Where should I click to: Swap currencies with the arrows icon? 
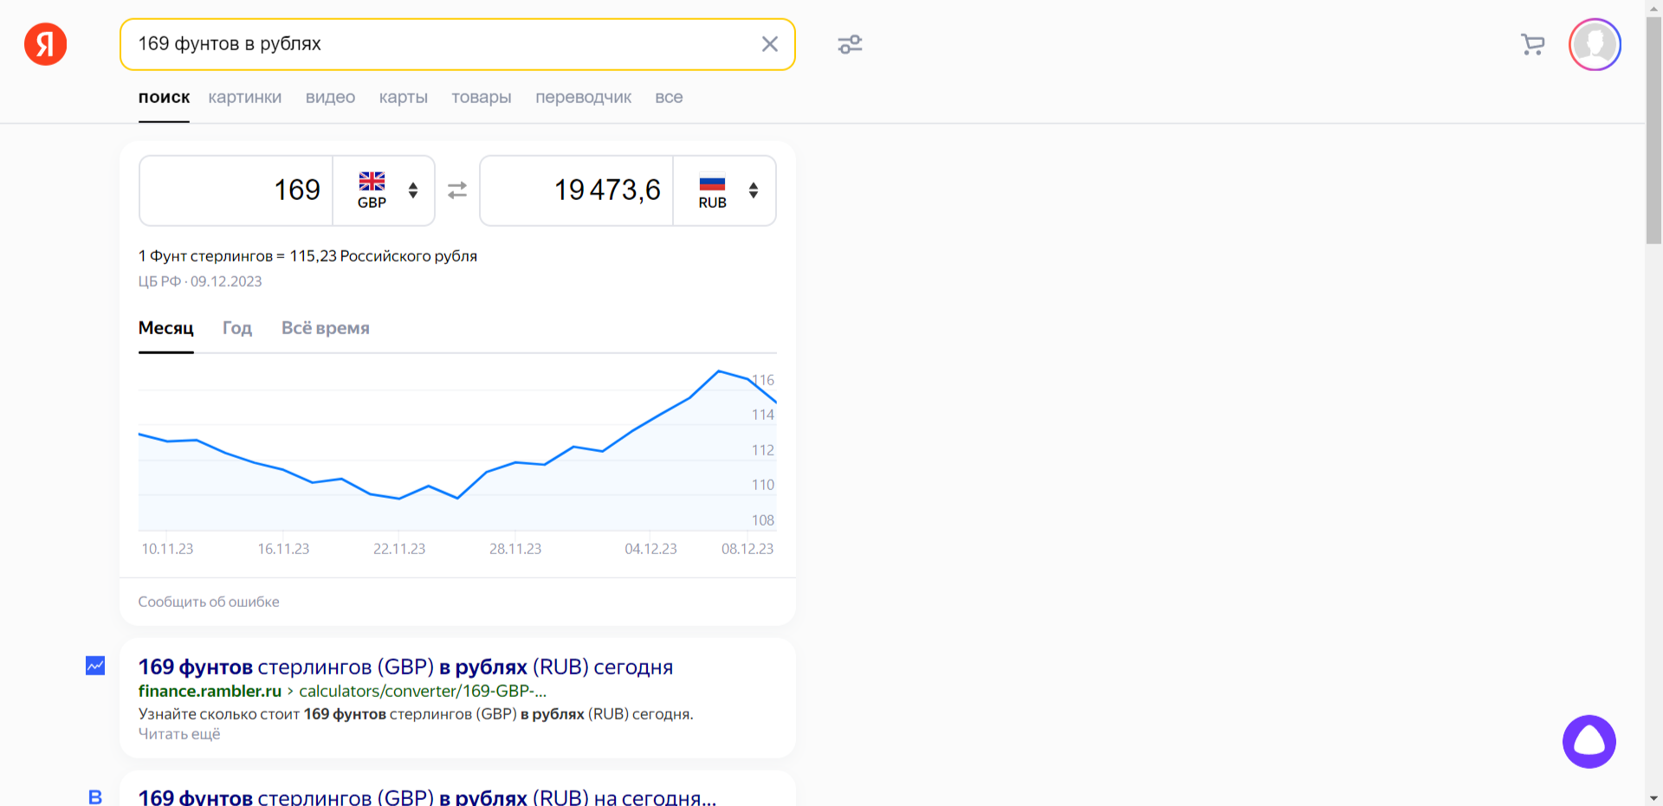(x=457, y=190)
